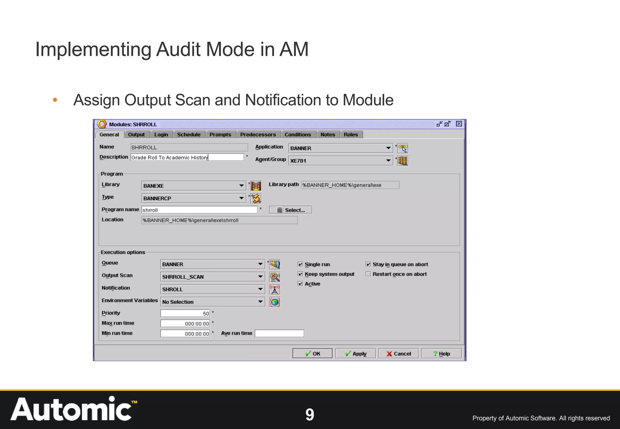Click the Help button
This screenshot has height=429, width=620.
(x=442, y=353)
